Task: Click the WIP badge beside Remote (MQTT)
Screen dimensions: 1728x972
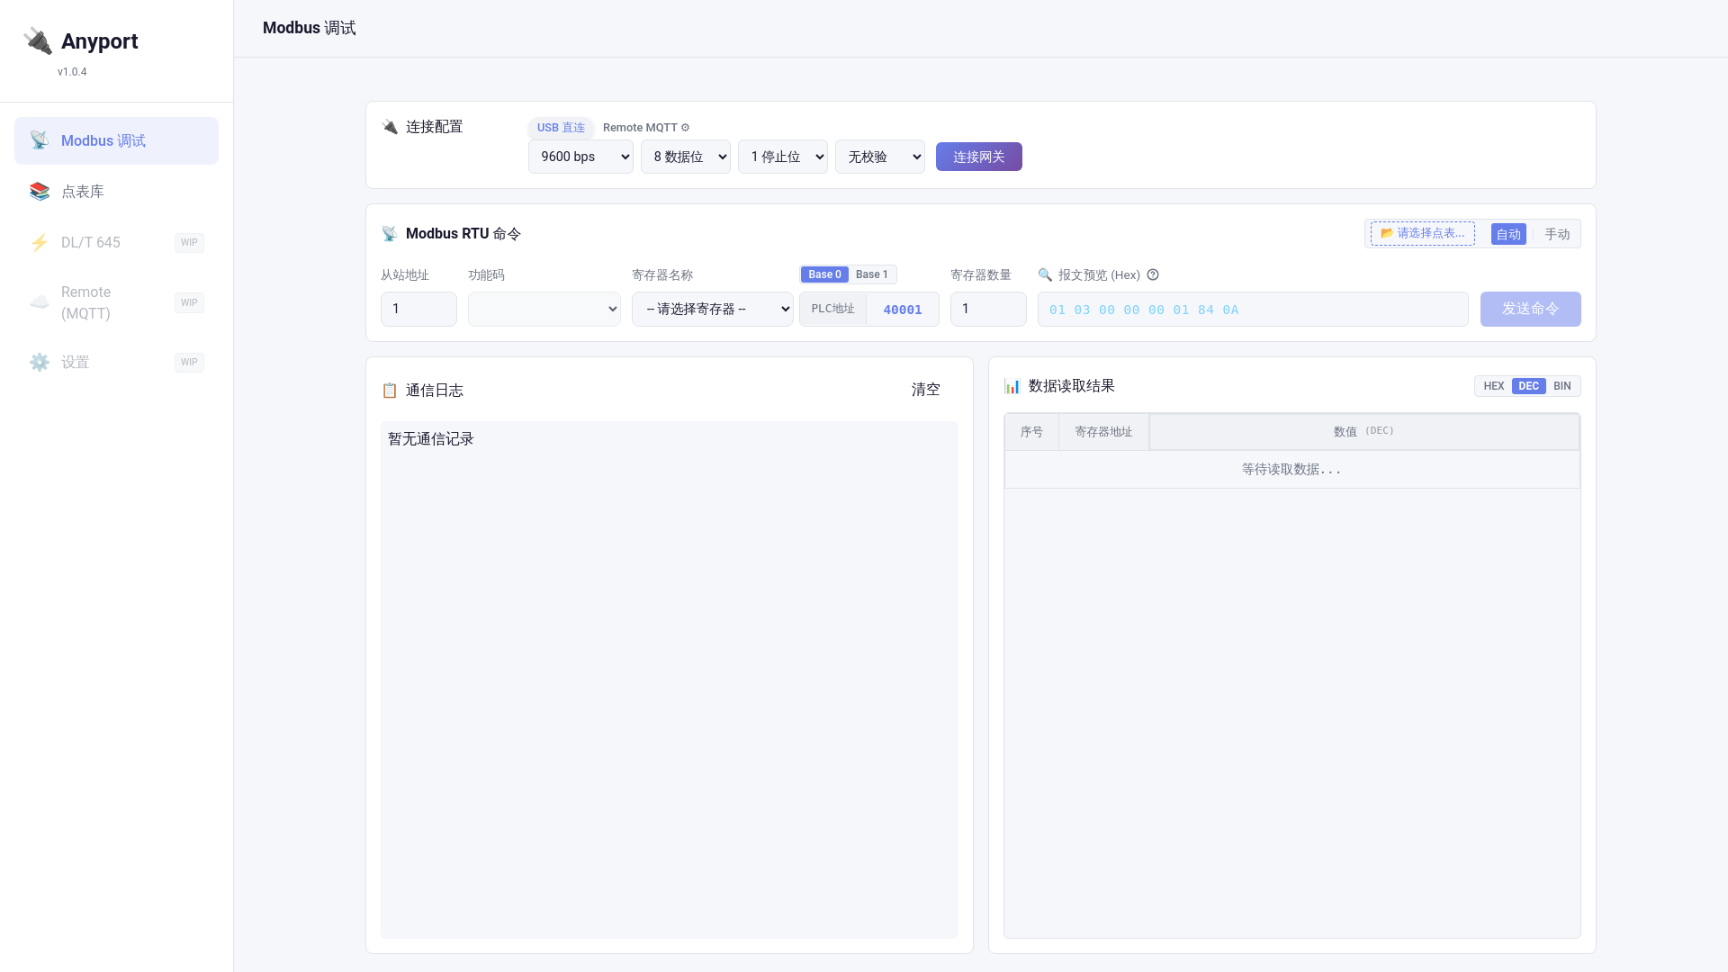Action: coord(189,302)
